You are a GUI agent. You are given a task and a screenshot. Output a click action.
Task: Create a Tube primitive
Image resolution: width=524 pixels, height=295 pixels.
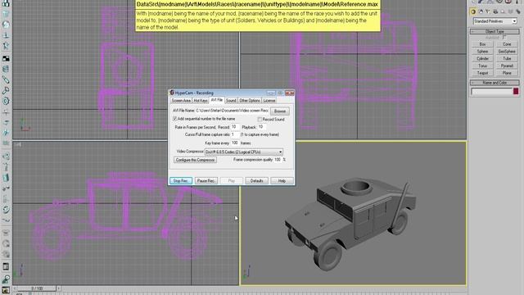(x=507, y=58)
